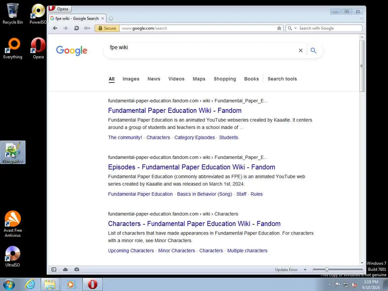Viewport: 388px width, 291px height.
Task: Switch to the Maps results tab
Action: coord(199,79)
